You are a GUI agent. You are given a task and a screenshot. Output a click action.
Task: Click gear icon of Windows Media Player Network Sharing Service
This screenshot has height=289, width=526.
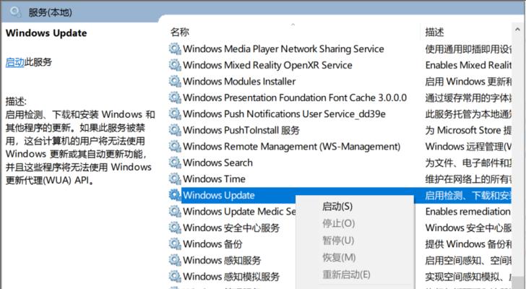click(175, 49)
